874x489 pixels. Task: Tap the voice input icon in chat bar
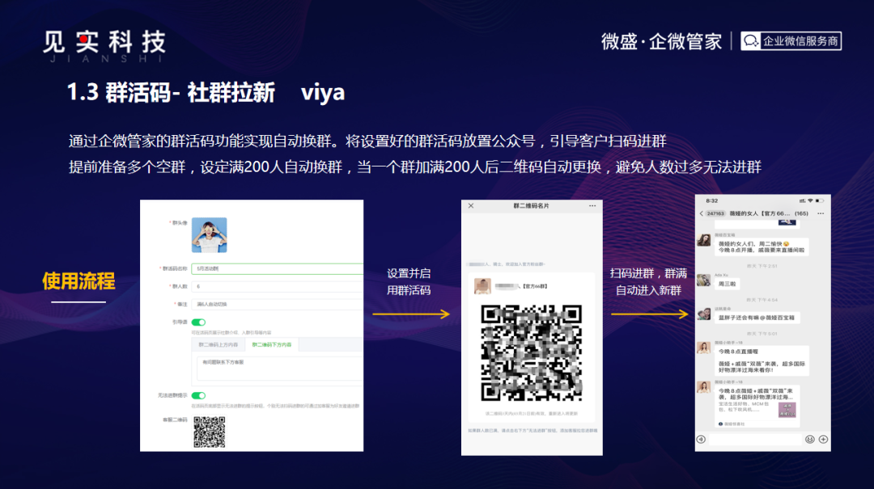[701, 440]
